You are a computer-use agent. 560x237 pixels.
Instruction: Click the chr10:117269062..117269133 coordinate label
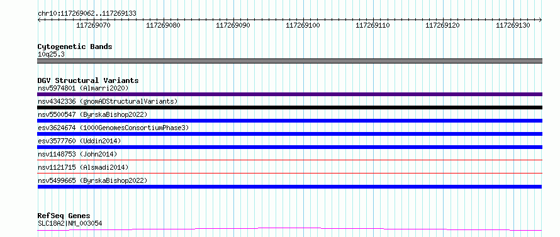(x=87, y=13)
